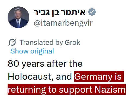Viewport: 133px width, 104px height.
Task: Click the Show original link
Action: [x=32, y=51]
